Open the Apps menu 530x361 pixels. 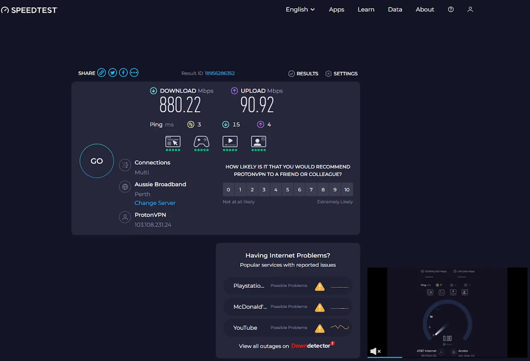tap(336, 10)
